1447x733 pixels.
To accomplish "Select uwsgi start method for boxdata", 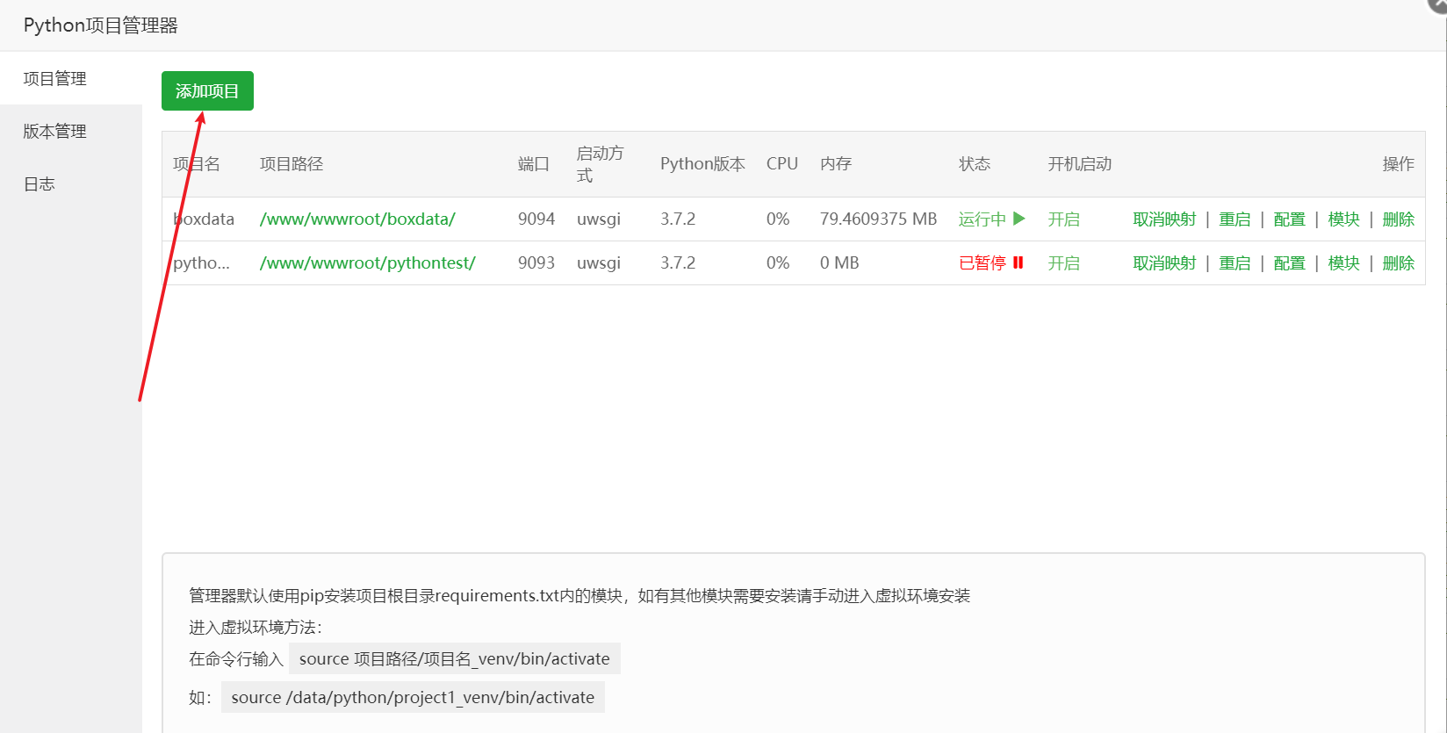I will click(x=599, y=219).
